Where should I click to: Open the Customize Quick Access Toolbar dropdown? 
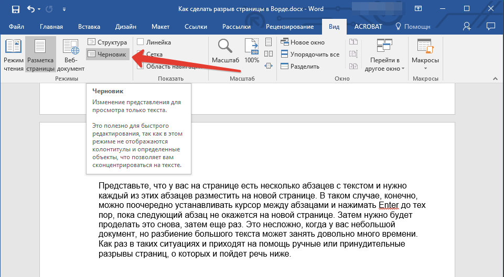64,9
